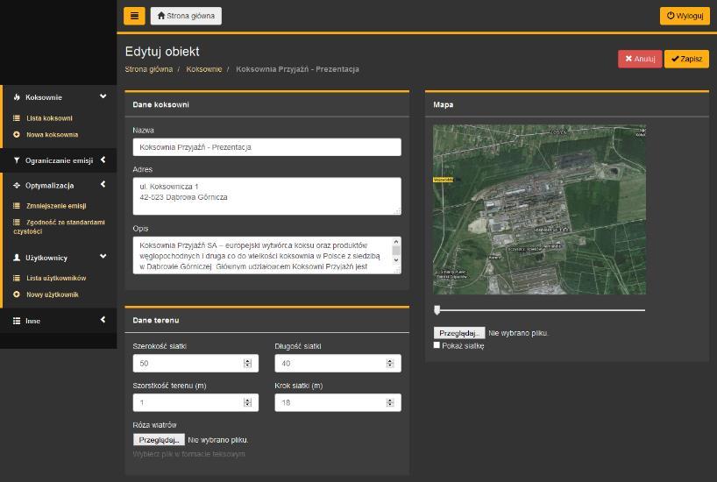Click plus icon beside Nowy użytkownik
Screen dimensions: 717x482
[x=17, y=294]
